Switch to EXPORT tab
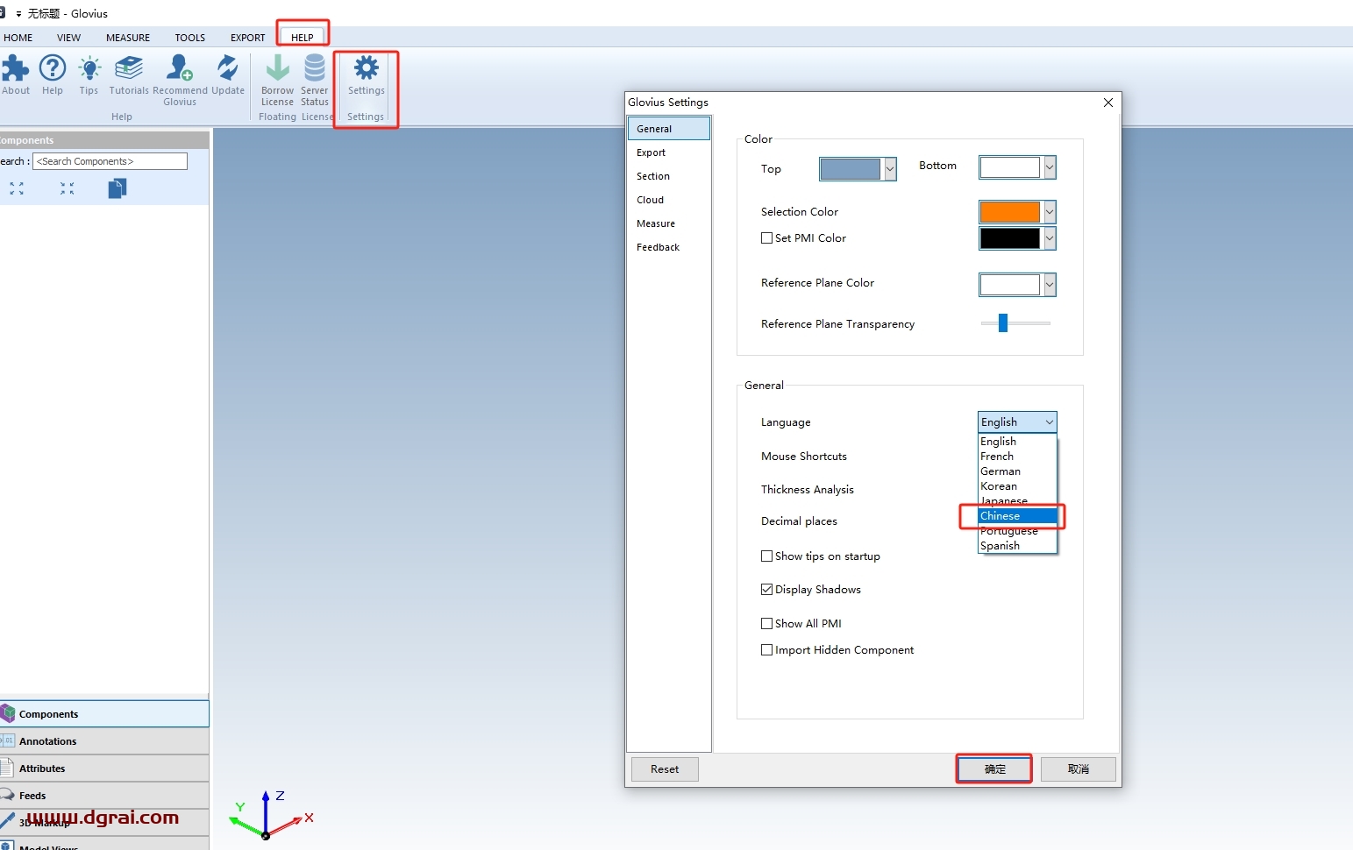 (x=247, y=38)
